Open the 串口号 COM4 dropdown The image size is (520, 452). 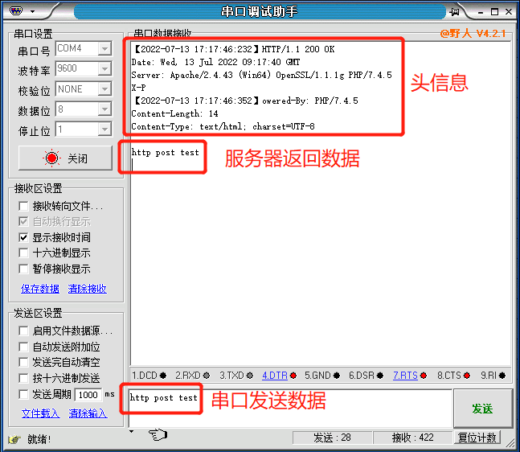point(104,49)
